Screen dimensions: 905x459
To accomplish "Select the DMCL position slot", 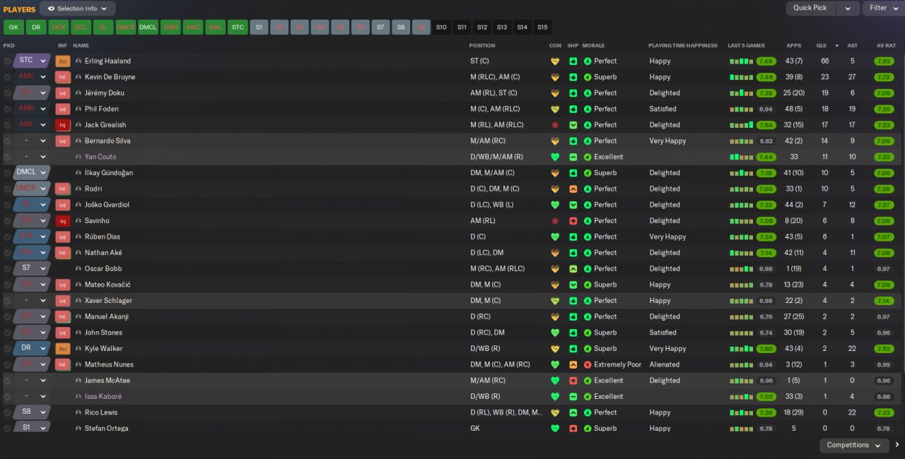I will pos(148,28).
